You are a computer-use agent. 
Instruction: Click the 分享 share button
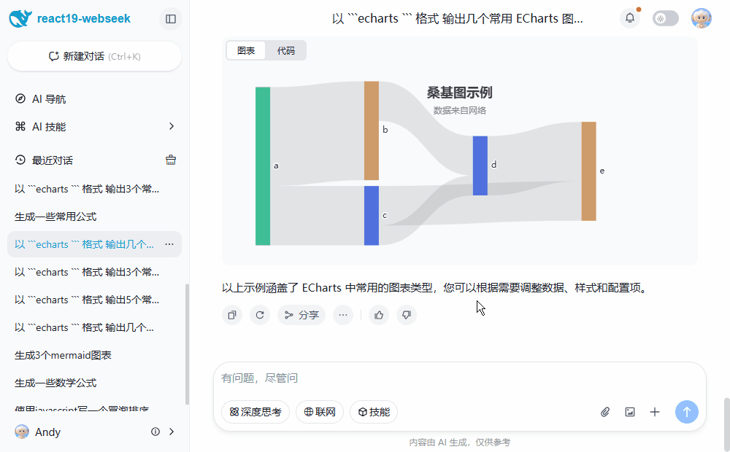(301, 315)
